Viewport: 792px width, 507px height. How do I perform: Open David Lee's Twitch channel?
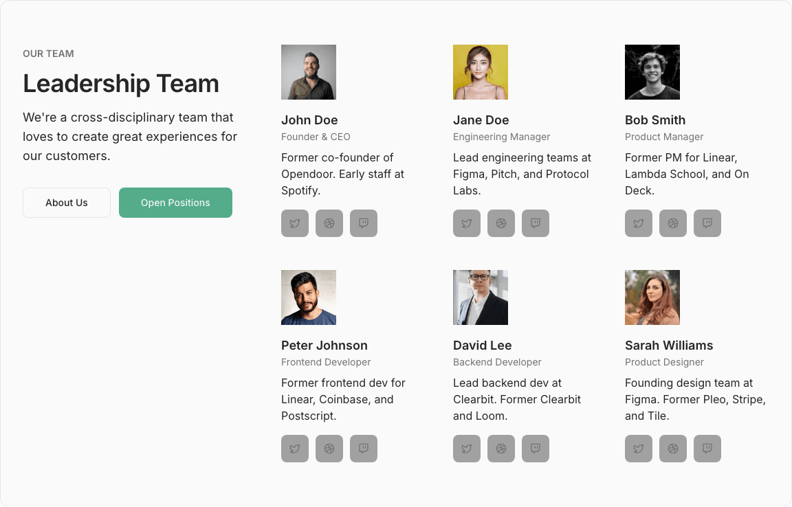pos(535,448)
